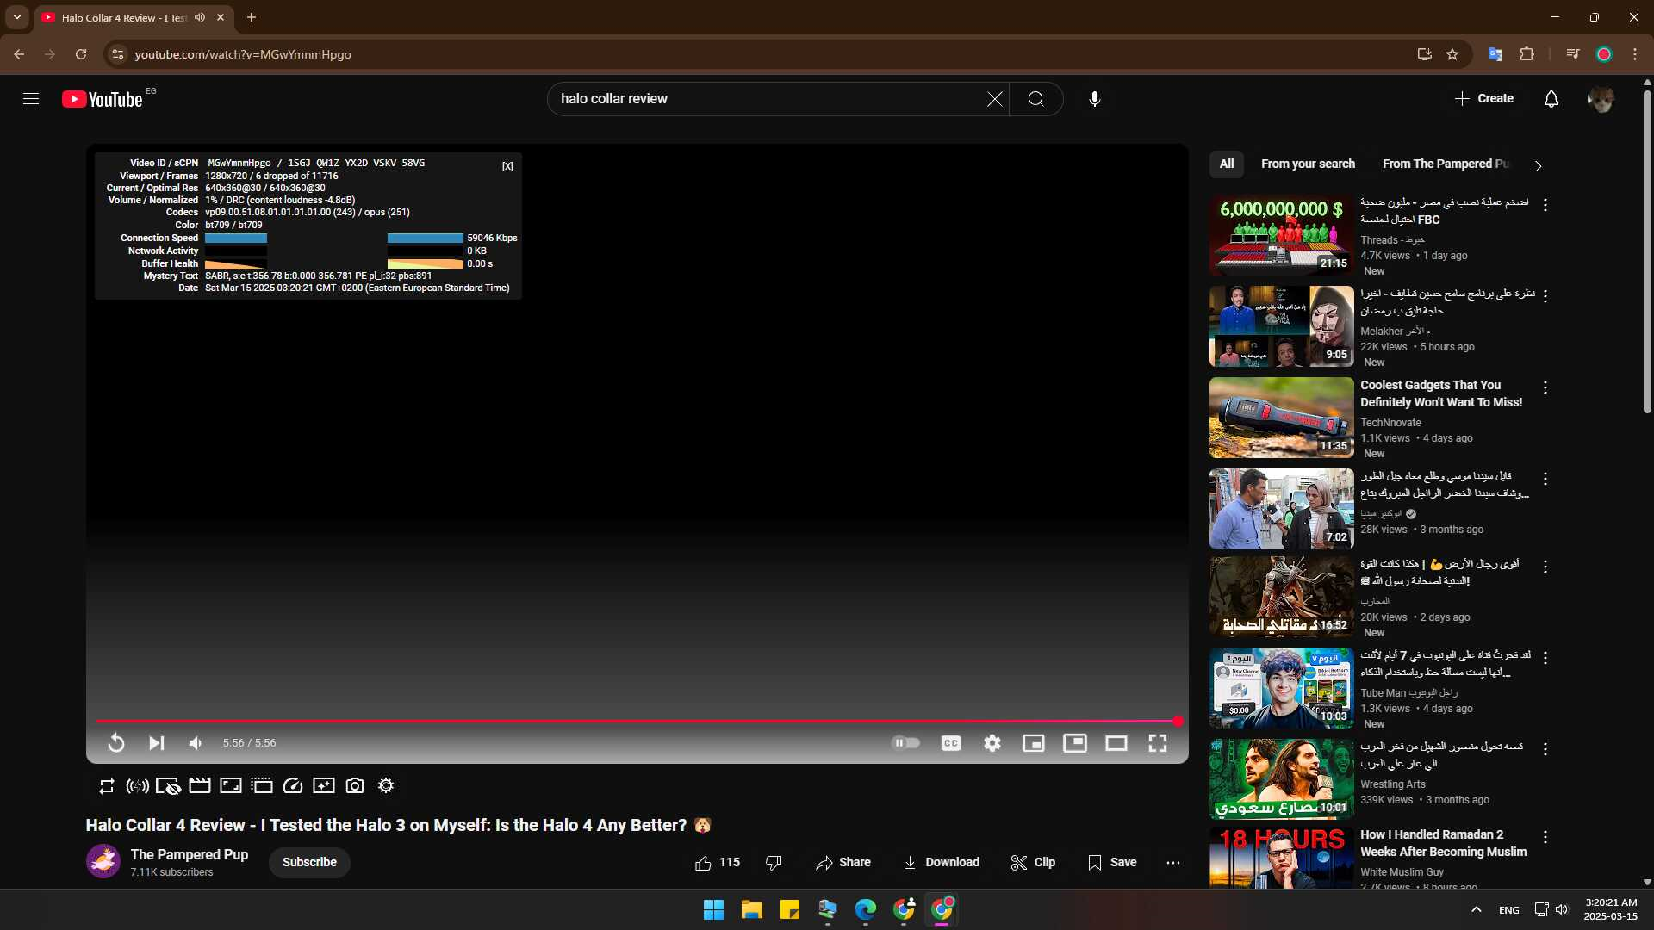Open the player settings gear
The image size is (1654, 930).
(992, 743)
